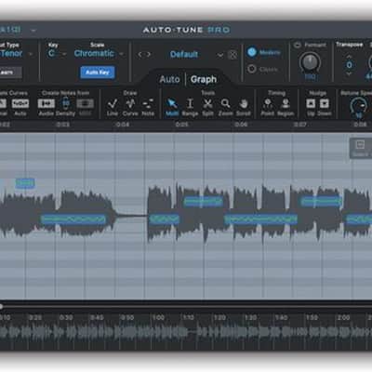
Task: Click the Density knob icon
Action: pos(66,103)
